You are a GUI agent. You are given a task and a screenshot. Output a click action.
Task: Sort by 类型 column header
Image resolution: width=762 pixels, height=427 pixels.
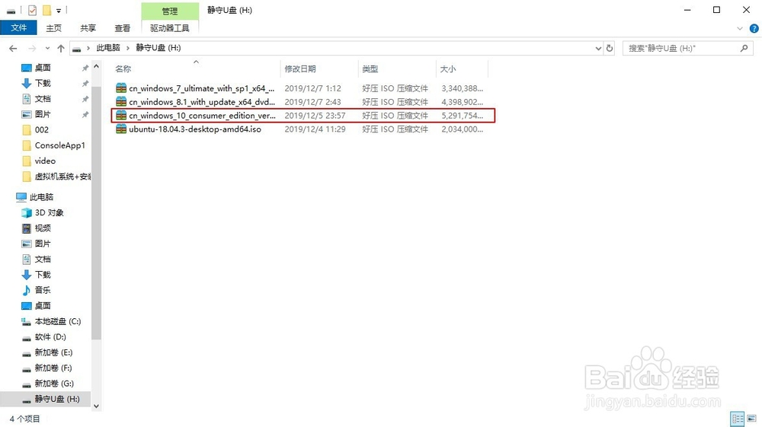(397, 69)
